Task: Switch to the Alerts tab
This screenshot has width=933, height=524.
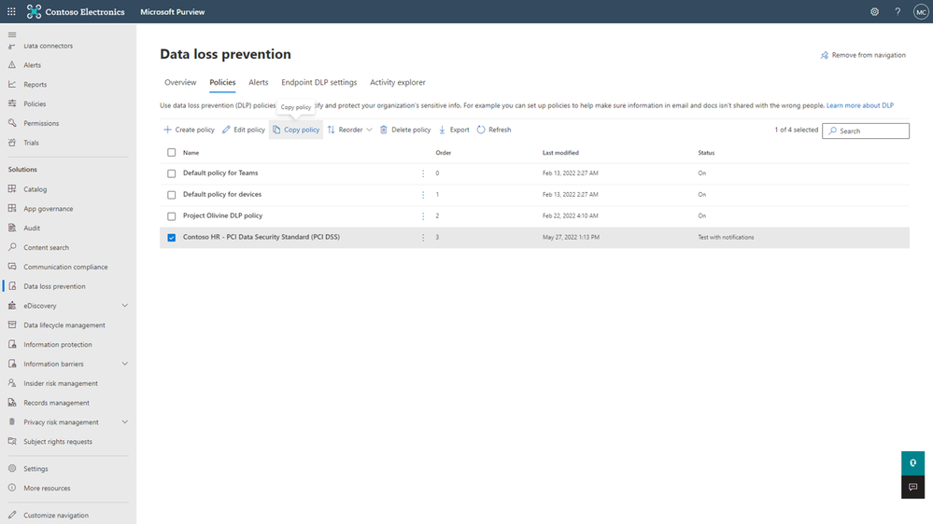Action: coord(259,83)
